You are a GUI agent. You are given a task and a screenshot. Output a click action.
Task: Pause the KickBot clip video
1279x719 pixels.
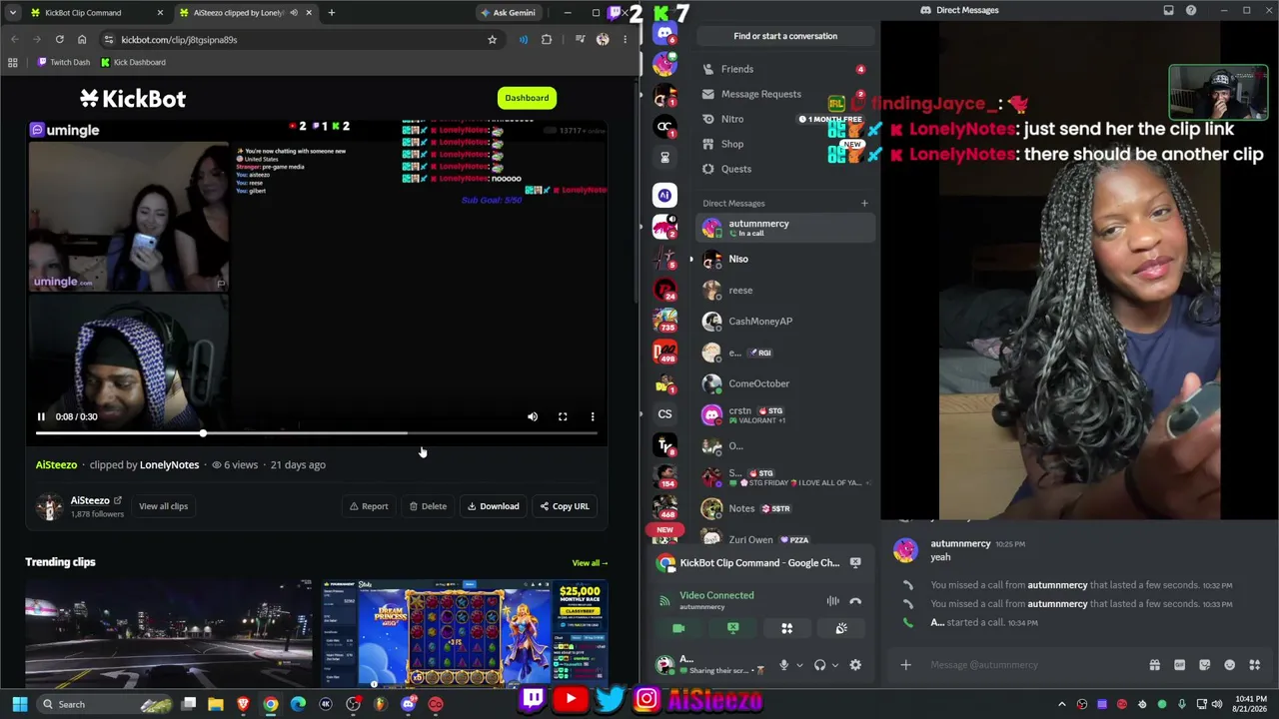click(x=41, y=416)
